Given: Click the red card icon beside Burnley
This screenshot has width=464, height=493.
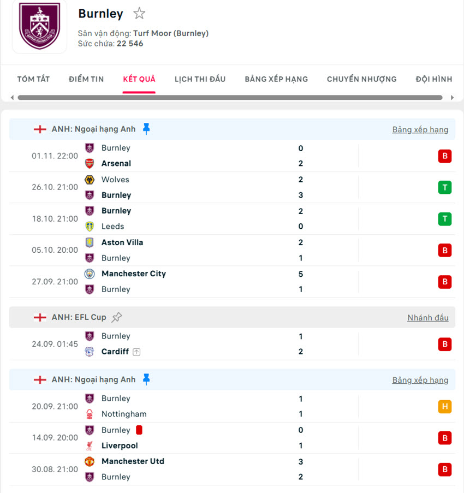Looking at the screenshot, I should 138,430.
